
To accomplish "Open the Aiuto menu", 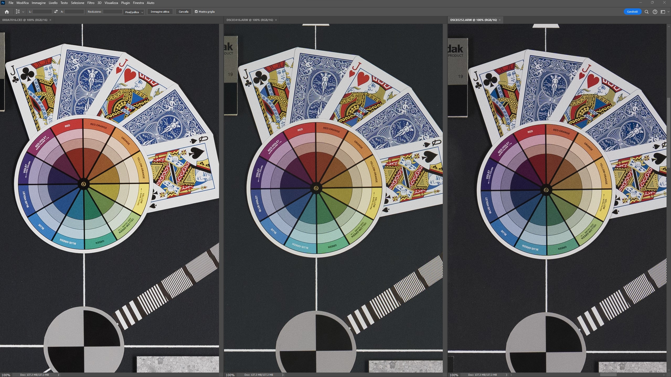I will click(x=150, y=3).
